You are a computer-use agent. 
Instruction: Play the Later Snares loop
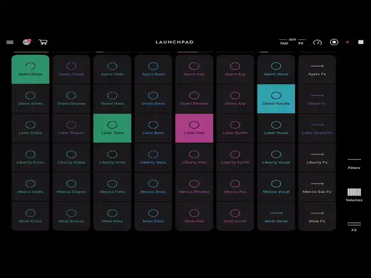(71, 128)
